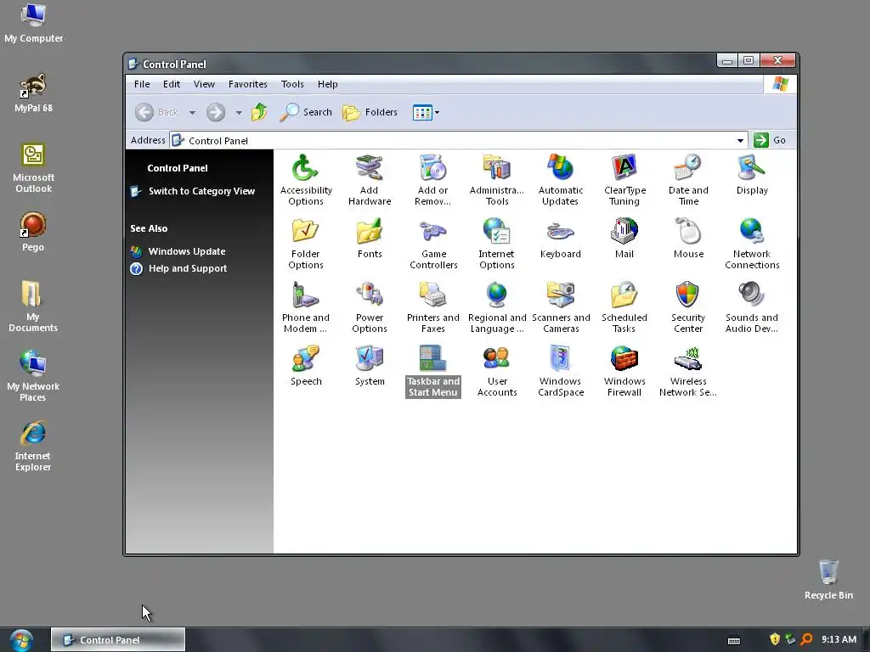Toggle the Folders pane button
Screen dimensions: 870x652
(x=370, y=113)
